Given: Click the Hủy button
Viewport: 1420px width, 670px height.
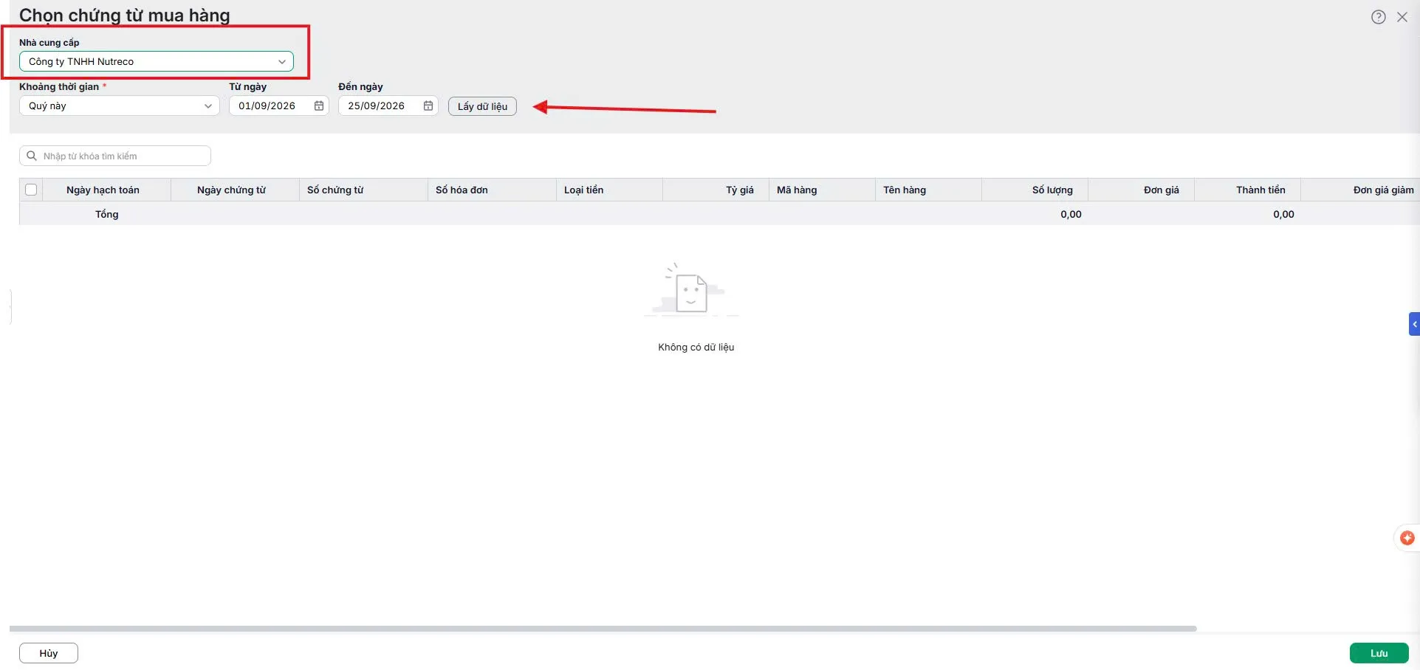Looking at the screenshot, I should pyautogui.click(x=49, y=653).
